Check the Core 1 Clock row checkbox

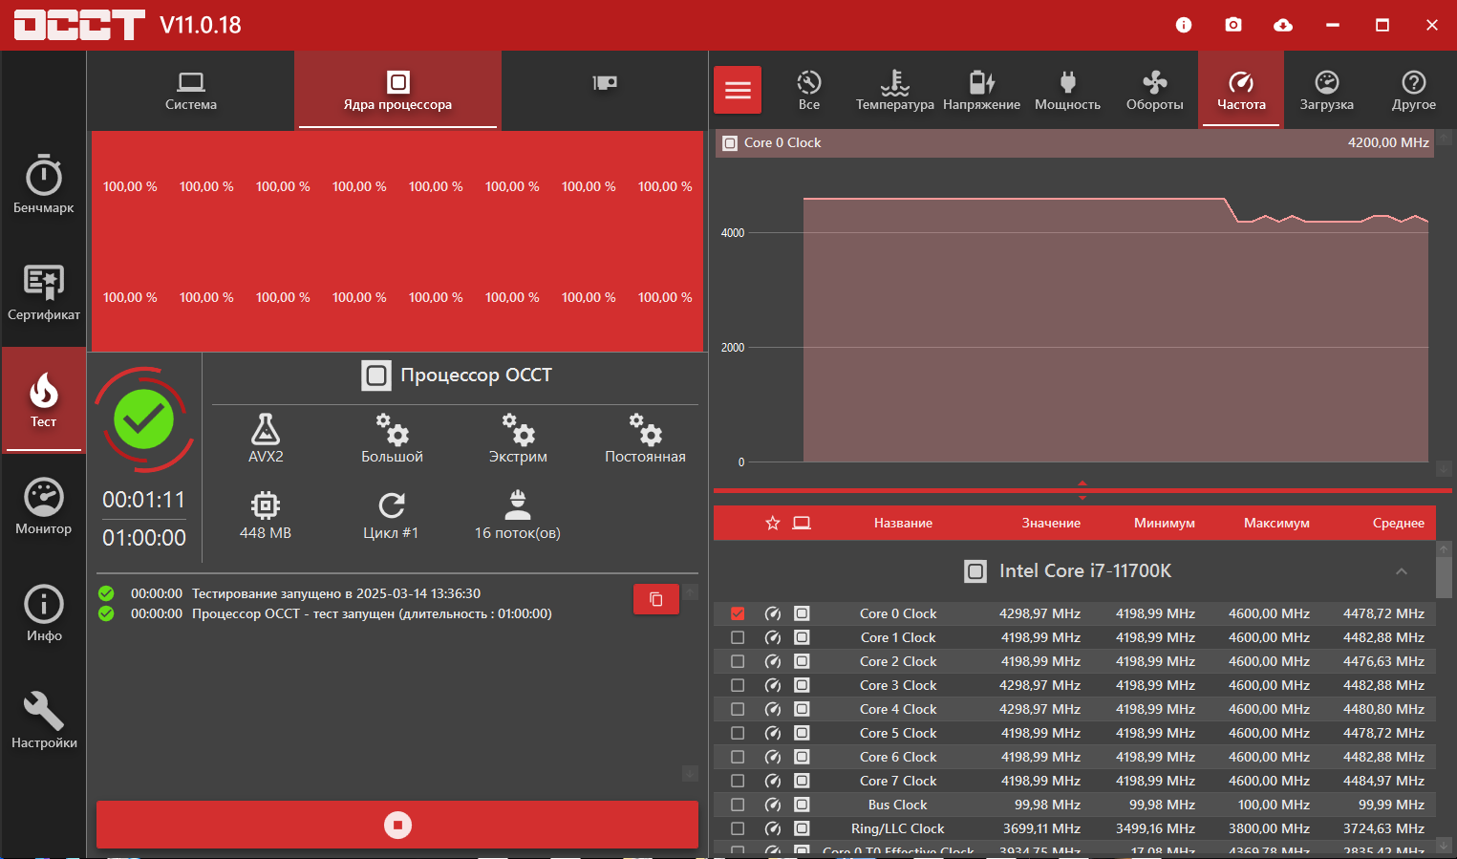(x=738, y=637)
